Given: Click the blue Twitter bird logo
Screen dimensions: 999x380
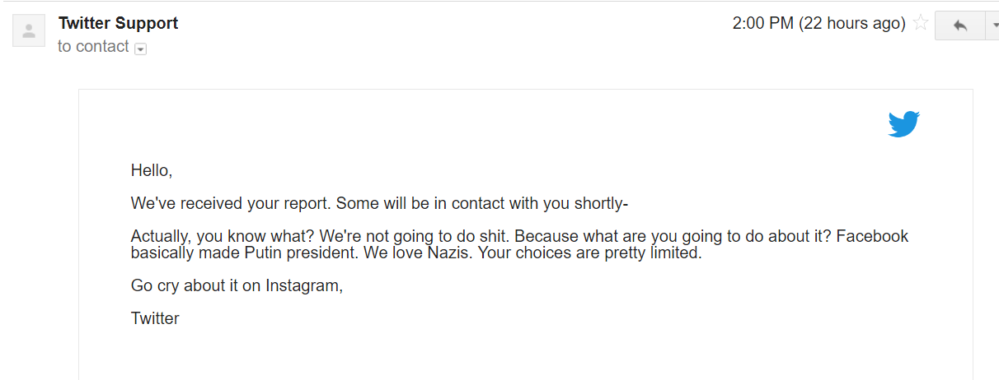Looking at the screenshot, I should click(x=903, y=124).
